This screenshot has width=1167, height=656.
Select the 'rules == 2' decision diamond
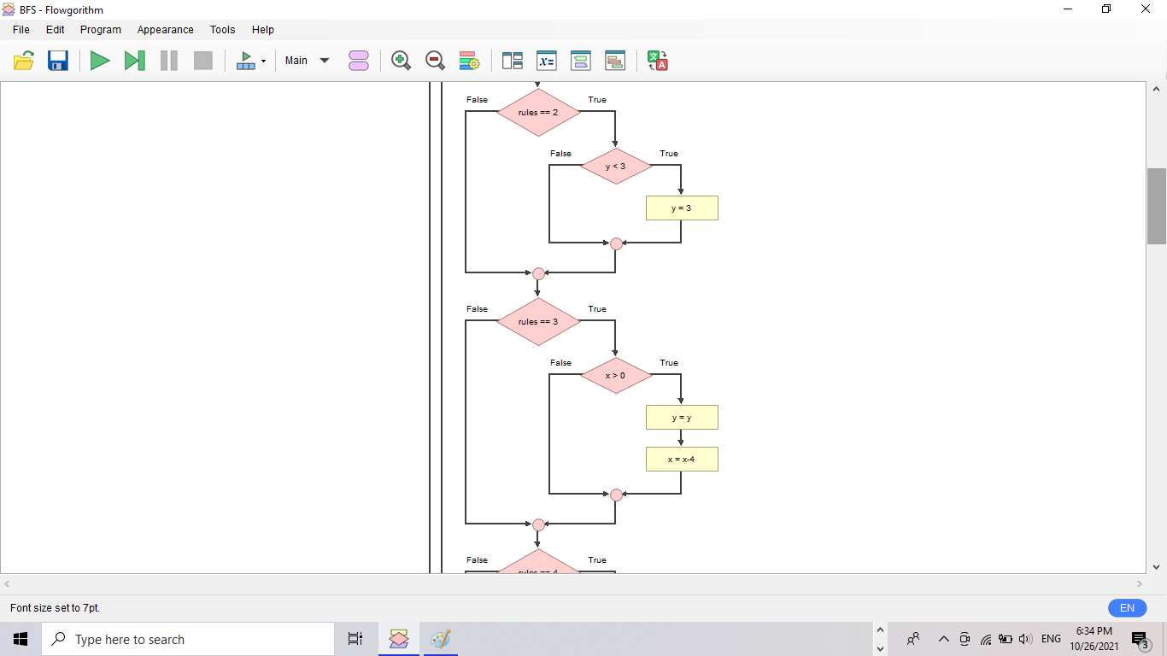[x=538, y=113]
